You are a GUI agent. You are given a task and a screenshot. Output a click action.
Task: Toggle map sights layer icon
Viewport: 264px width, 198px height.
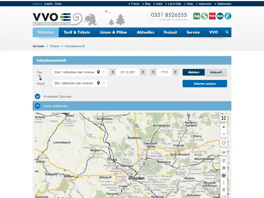(224, 161)
